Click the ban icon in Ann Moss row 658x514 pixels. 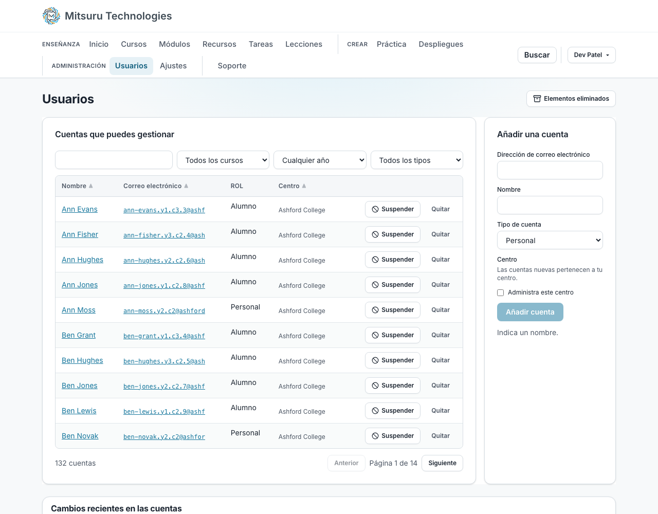click(x=375, y=310)
